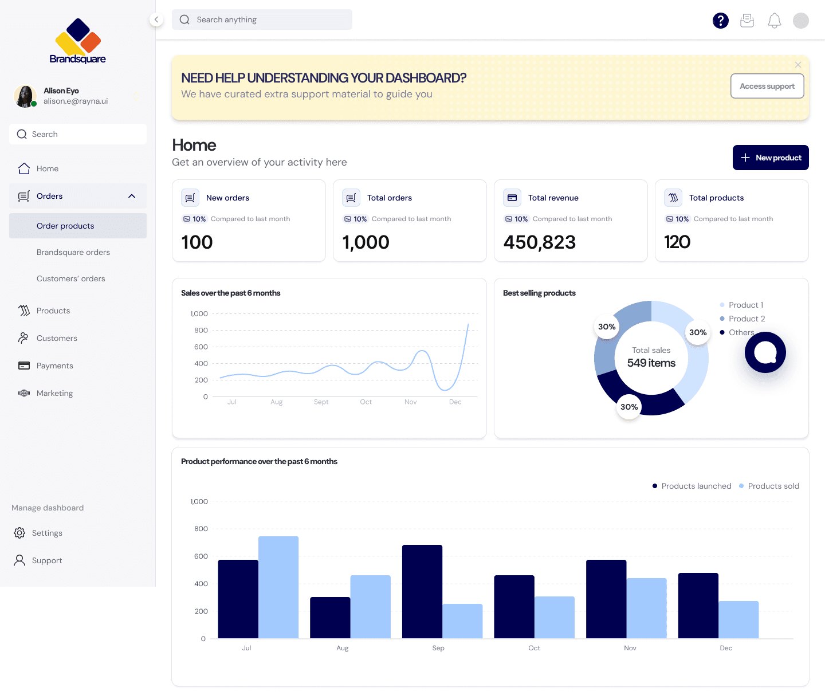Image resolution: width=825 pixels, height=699 pixels.
Task: Click the Brandsquare logo
Action: [78, 41]
